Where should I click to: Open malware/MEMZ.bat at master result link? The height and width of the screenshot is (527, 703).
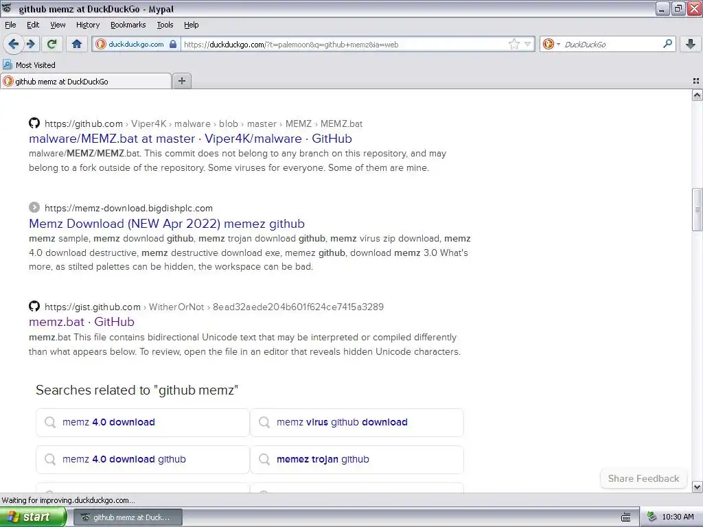(x=190, y=139)
